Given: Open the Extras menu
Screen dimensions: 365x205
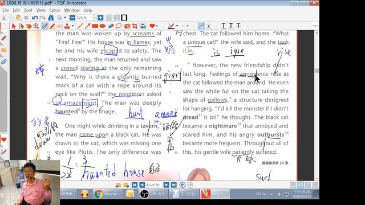Looking at the screenshot, I should (x=55, y=10).
